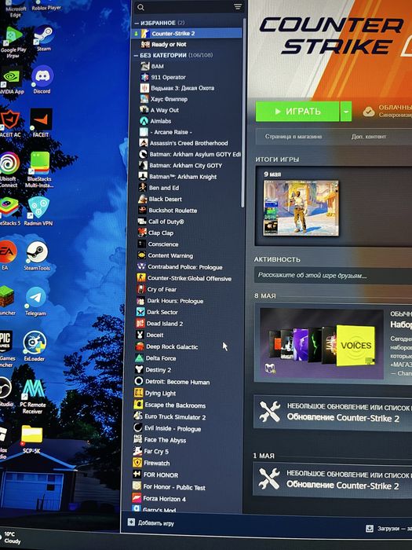412x550 pixels.
Task: Open the Загрузки downloads button
Action: point(388,528)
